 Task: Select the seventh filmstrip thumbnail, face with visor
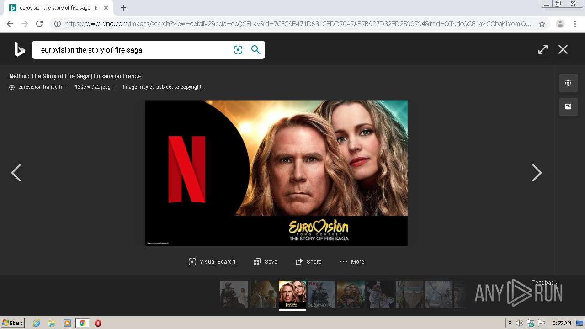409,294
